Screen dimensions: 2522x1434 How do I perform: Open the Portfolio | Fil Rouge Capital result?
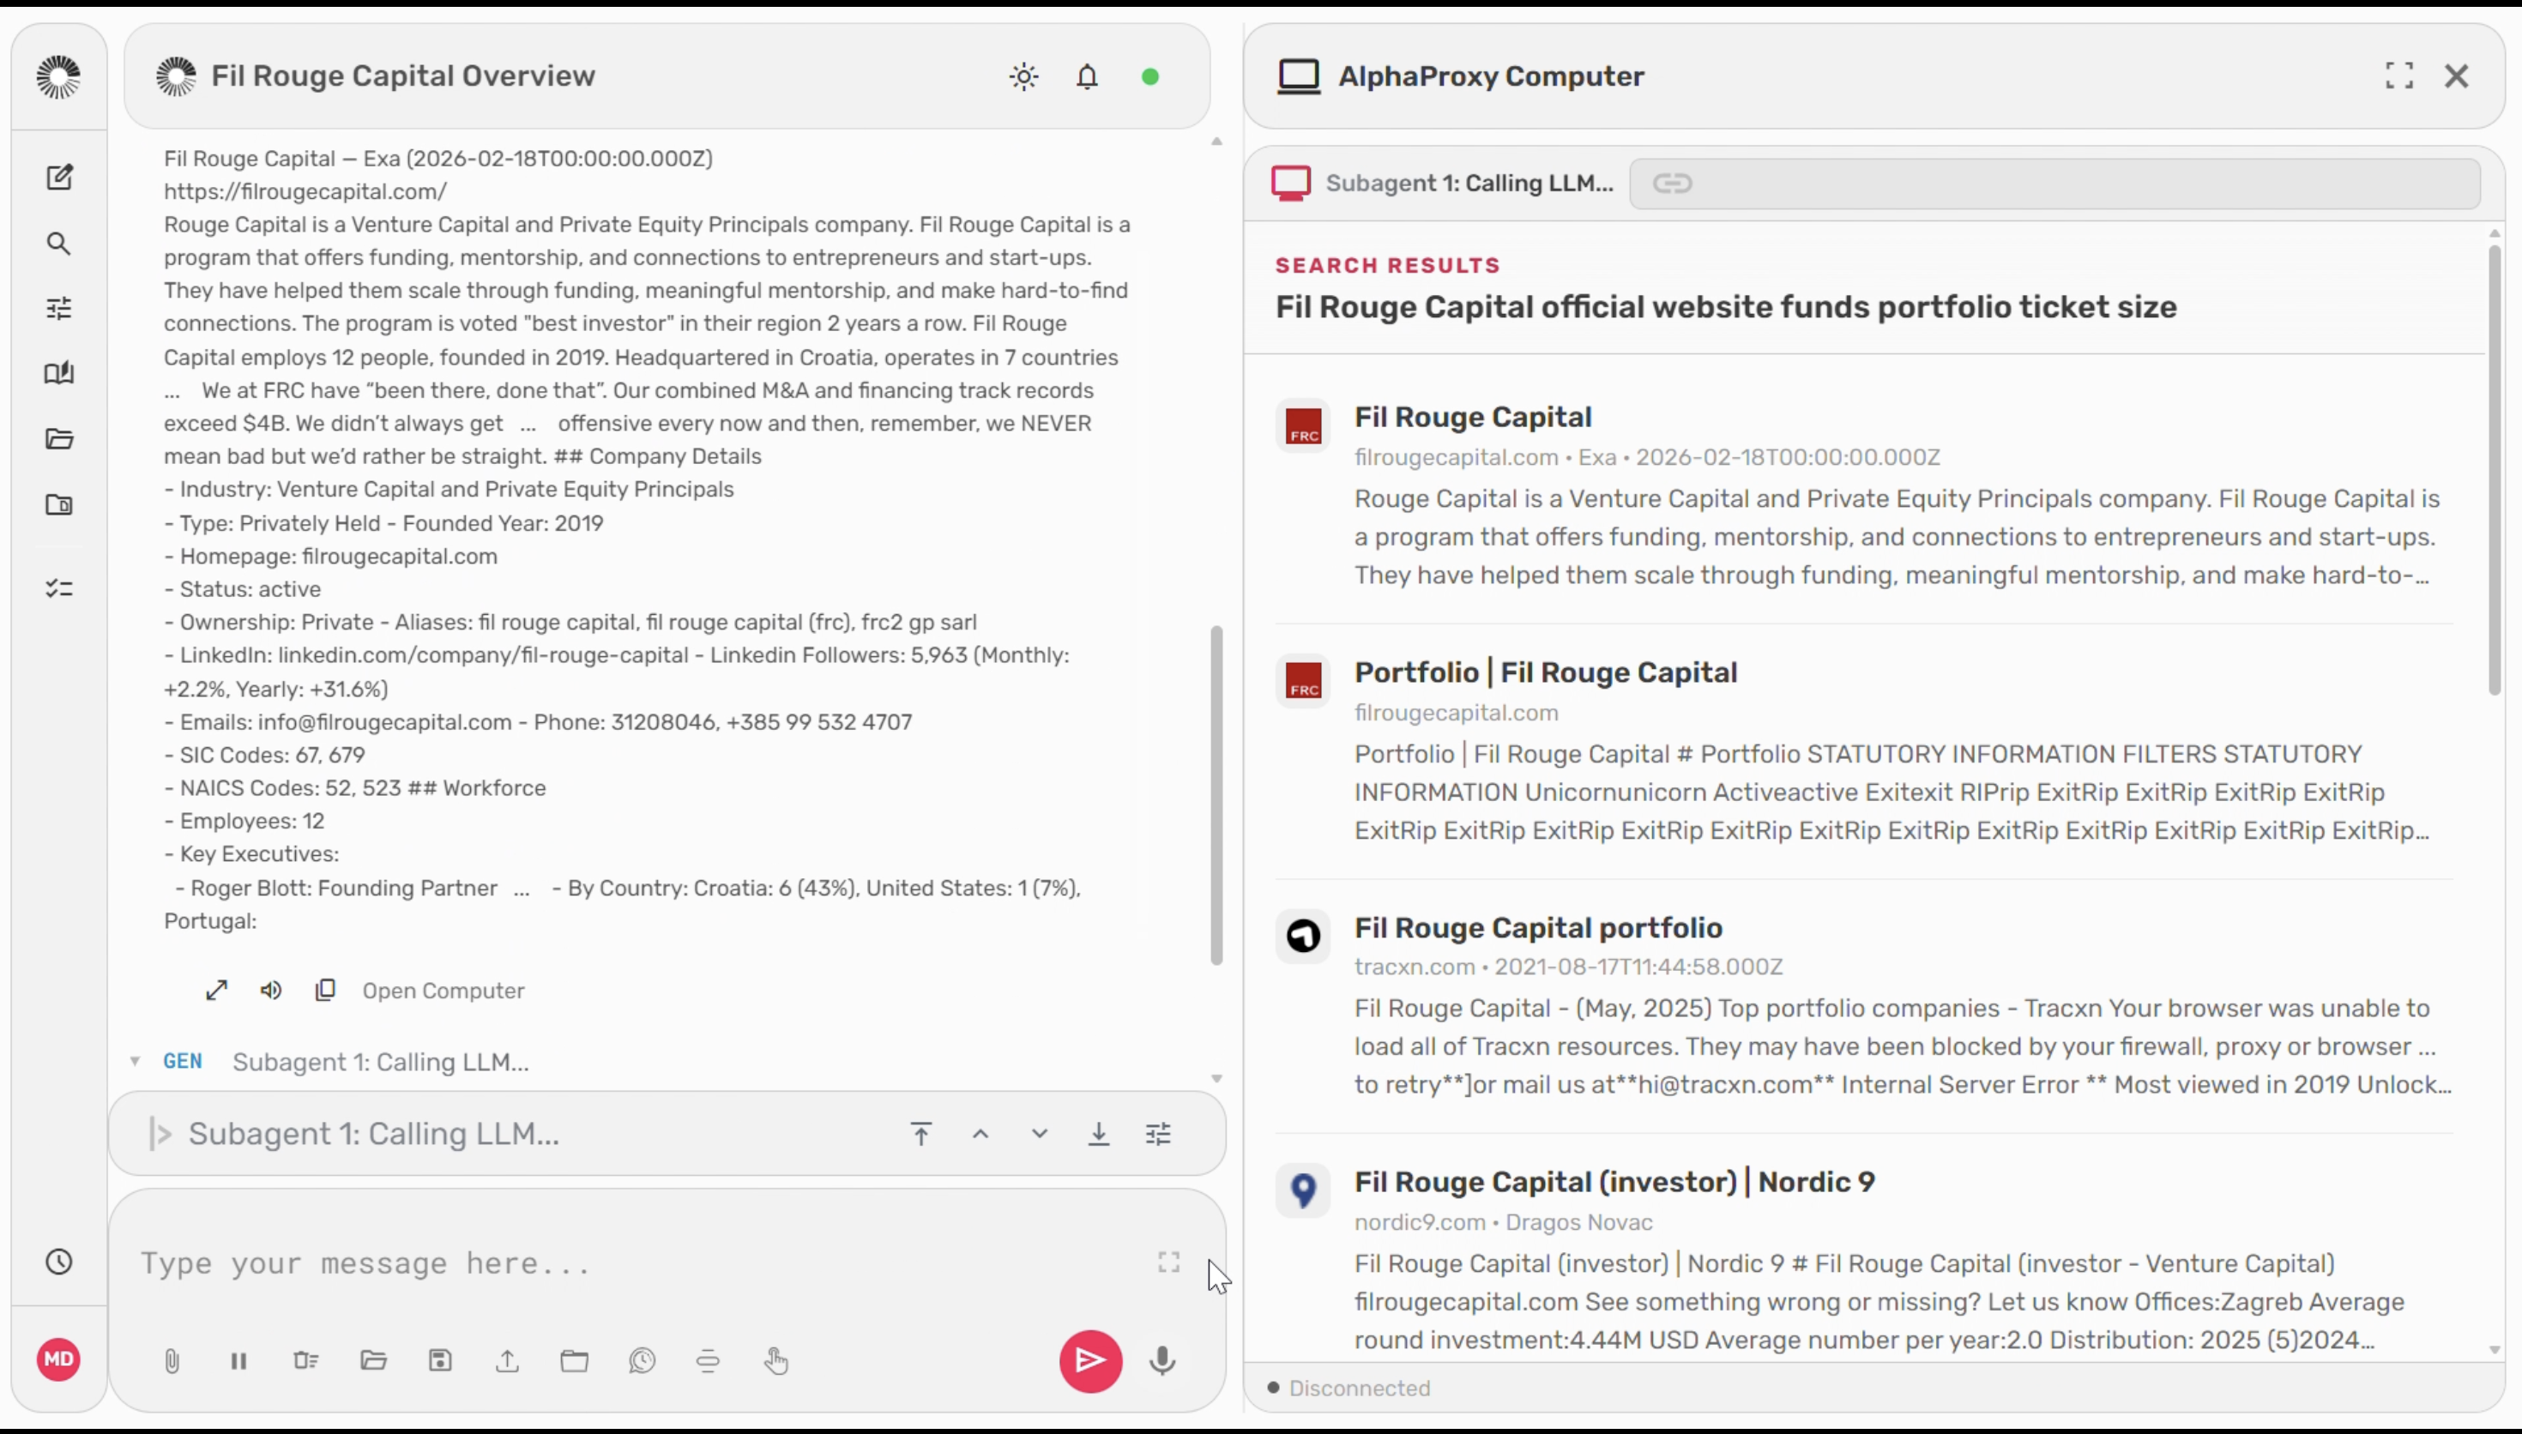pyautogui.click(x=1546, y=672)
